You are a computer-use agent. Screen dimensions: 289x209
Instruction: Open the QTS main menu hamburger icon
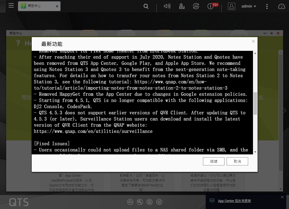pyautogui.click(x=11, y=6)
